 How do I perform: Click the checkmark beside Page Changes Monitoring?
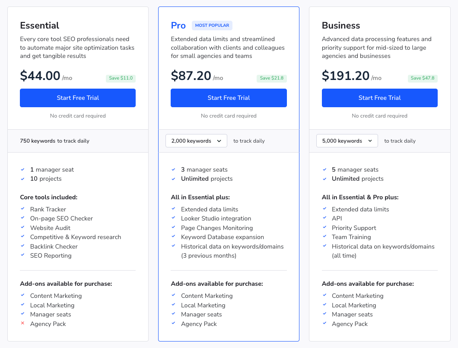(173, 228)
